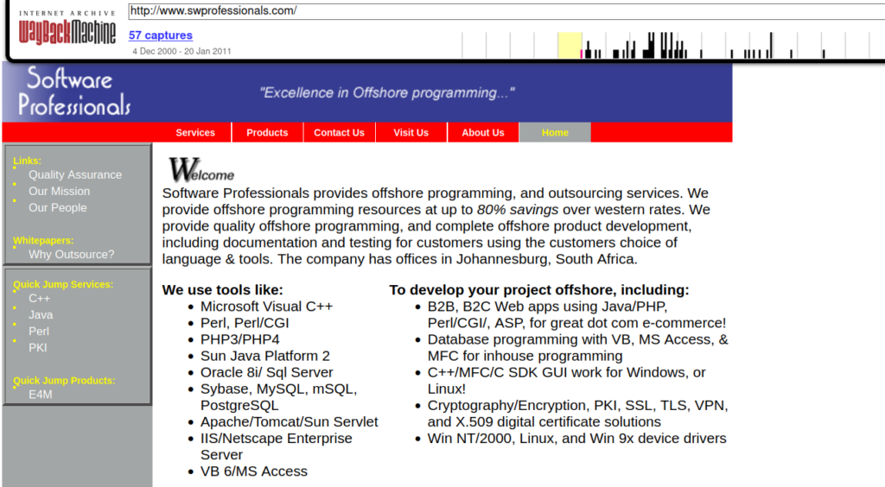Click the "Quick Jump Services:" heading

point(63,284)
